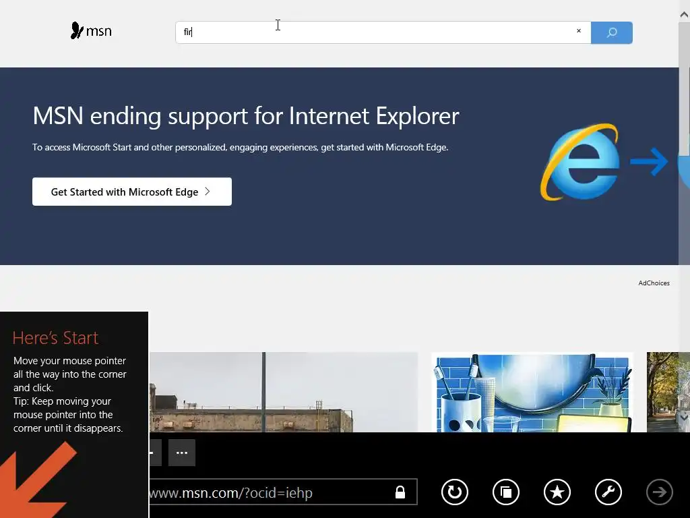Clear the search box with the X
The image size is (690, 518).
pyautogui.click(x=579, y=31)
